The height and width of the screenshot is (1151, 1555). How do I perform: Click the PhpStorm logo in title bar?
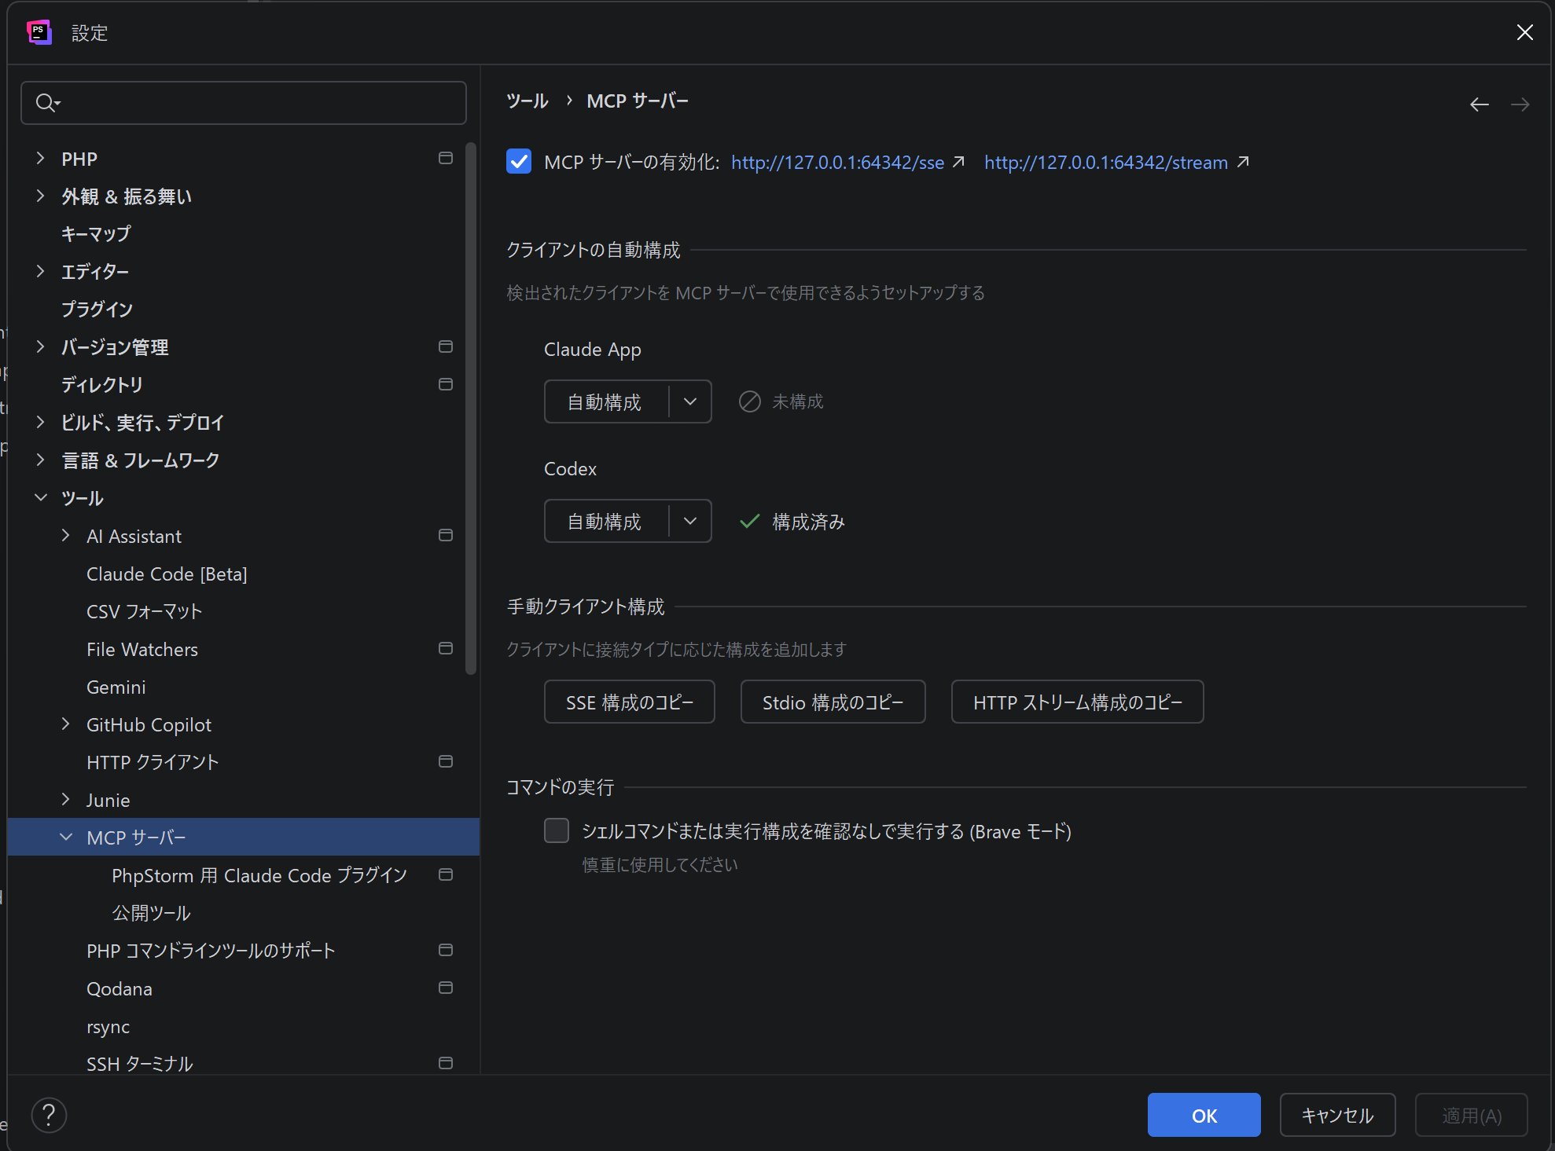(39, 32)
